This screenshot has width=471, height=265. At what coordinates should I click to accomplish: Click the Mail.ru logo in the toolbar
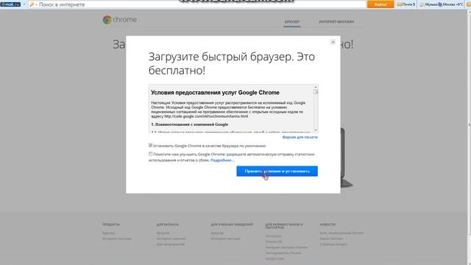[10, 4]
